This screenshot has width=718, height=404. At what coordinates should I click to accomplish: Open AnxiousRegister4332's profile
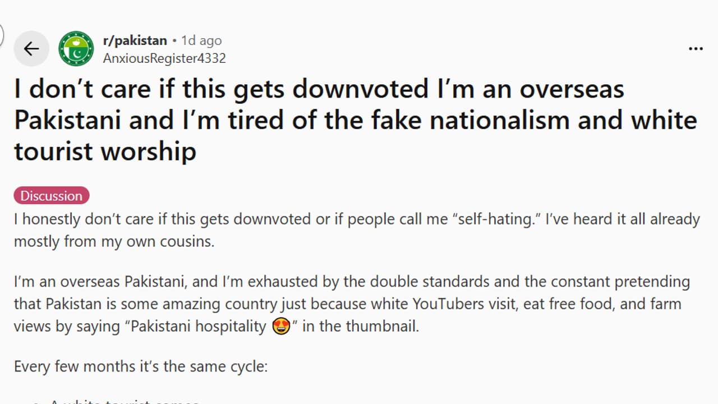[x=164, y=58]
